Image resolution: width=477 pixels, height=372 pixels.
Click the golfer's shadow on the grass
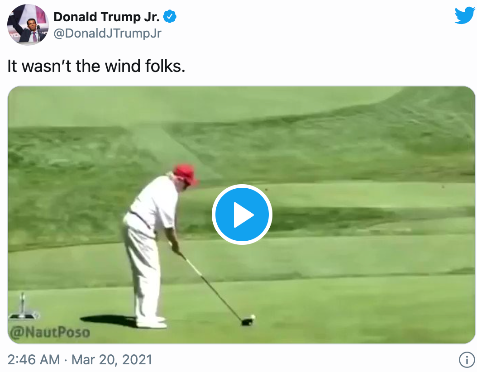click(x=109, y=320)
